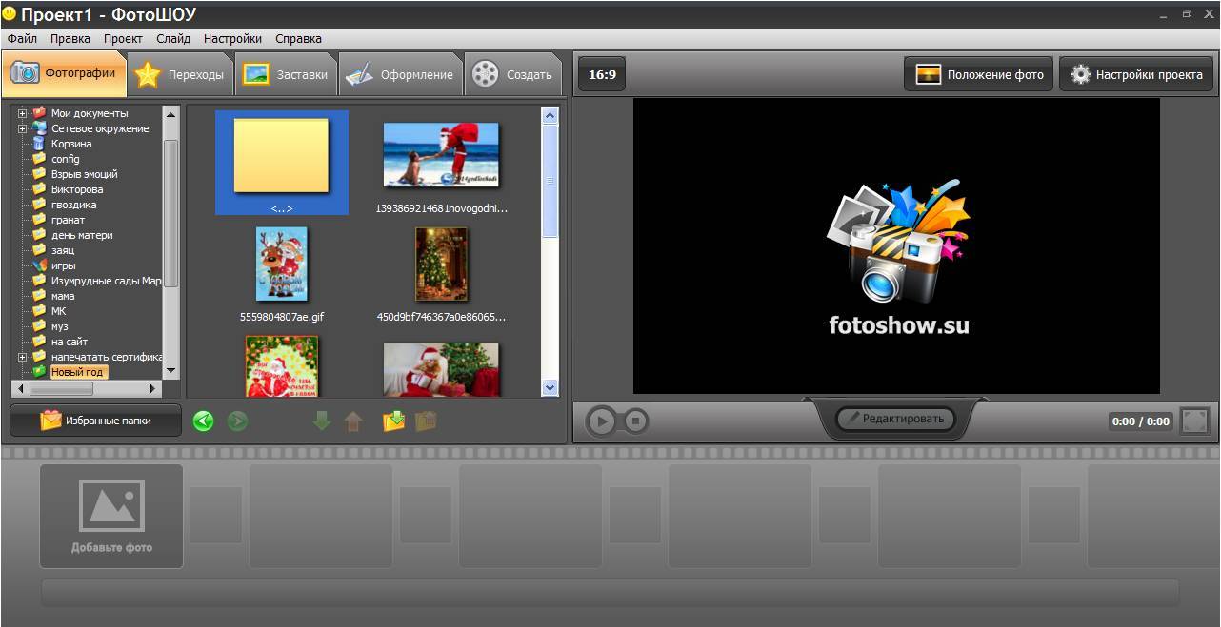Click folder tree horizontal scroll right arrow
Image resolution: width=1221 pixels, height=627 pixels.
pyautogui.click(x=153, y=388)
